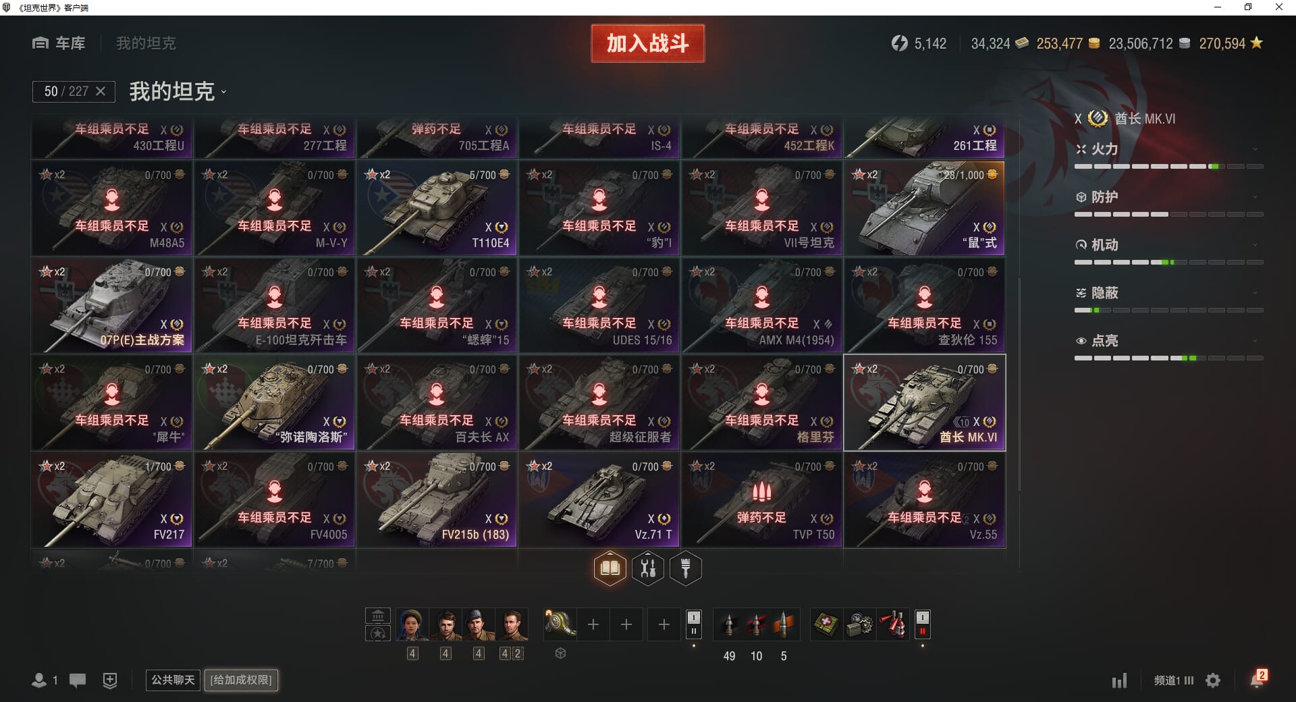Click the barracks building icon beside crew
This screenshot has width=1296, height=702.
(x=378, y=616)
